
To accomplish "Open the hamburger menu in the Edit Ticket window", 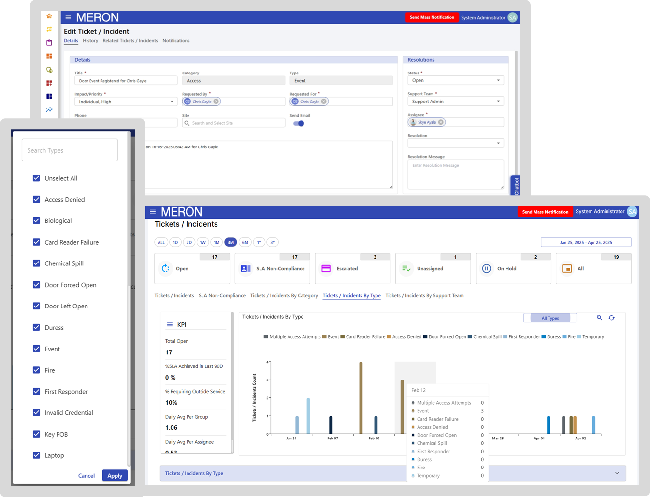I will pyautogui.click(x=68, y=17).
